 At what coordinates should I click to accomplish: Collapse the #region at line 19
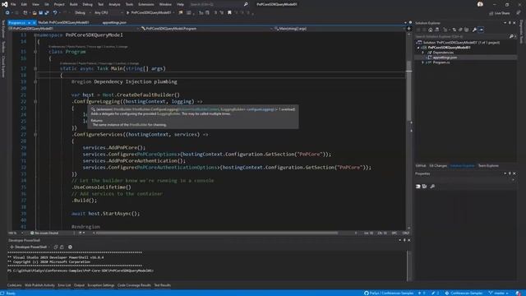coord(35,81)
